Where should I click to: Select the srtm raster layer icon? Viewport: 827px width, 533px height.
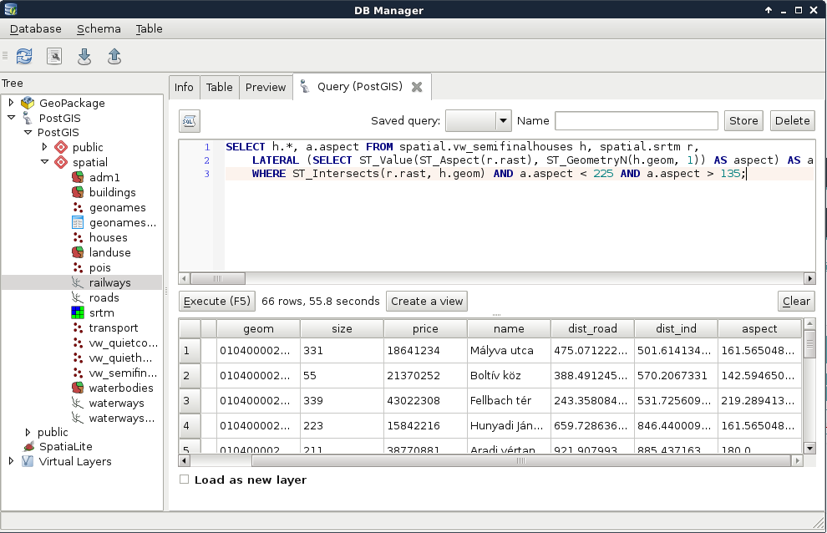78,313
